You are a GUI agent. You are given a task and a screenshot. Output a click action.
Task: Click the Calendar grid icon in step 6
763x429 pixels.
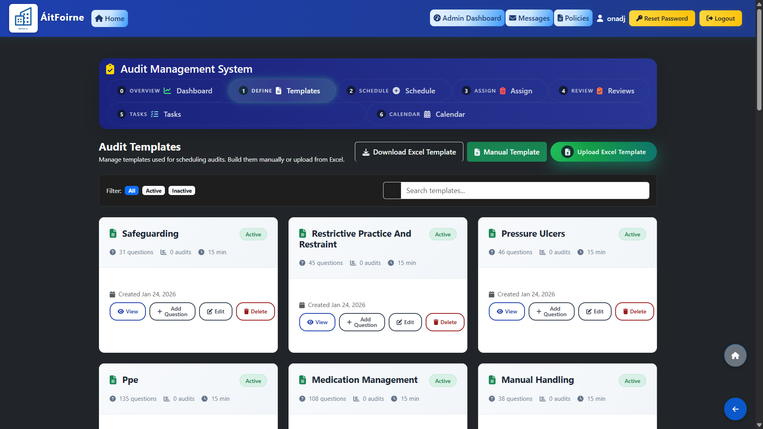(x=427, y=114)
